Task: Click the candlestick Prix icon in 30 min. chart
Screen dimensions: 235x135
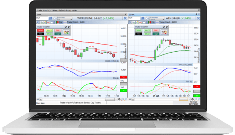Action: click(149, 22)
